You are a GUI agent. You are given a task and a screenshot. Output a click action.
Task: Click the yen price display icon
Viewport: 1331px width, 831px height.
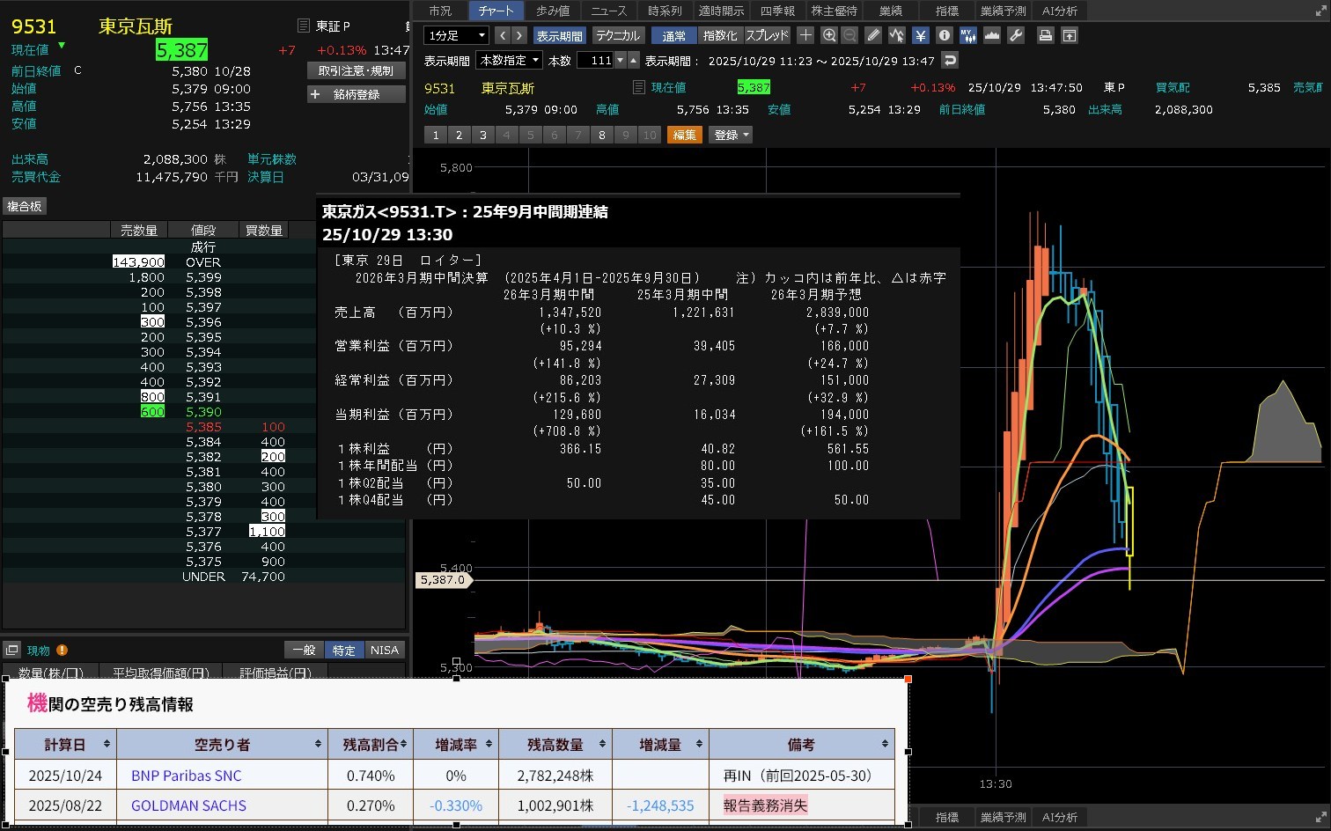[920, 35]
